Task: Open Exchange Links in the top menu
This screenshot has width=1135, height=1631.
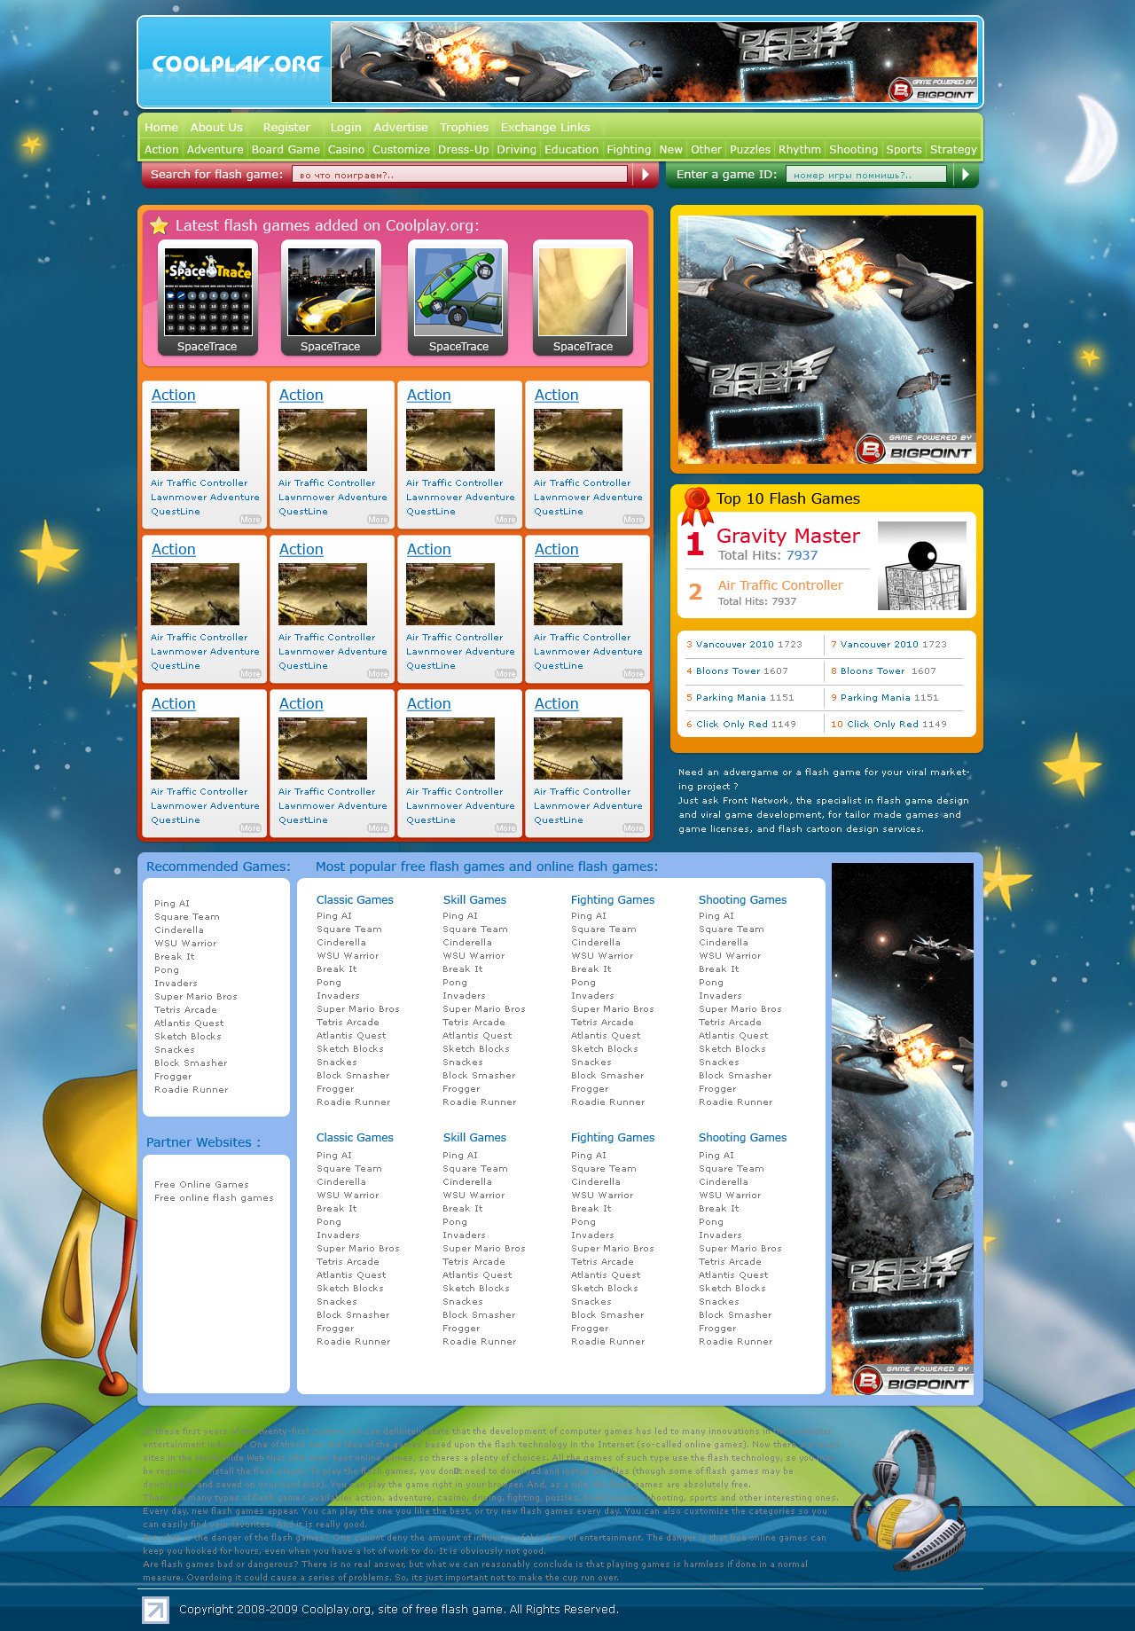Action: [545, 128]
